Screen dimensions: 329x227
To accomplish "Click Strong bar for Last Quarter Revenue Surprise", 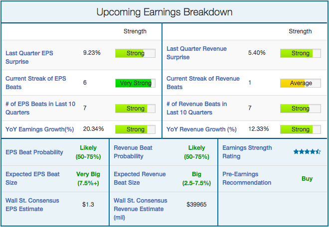I will (x=300, y=53).
